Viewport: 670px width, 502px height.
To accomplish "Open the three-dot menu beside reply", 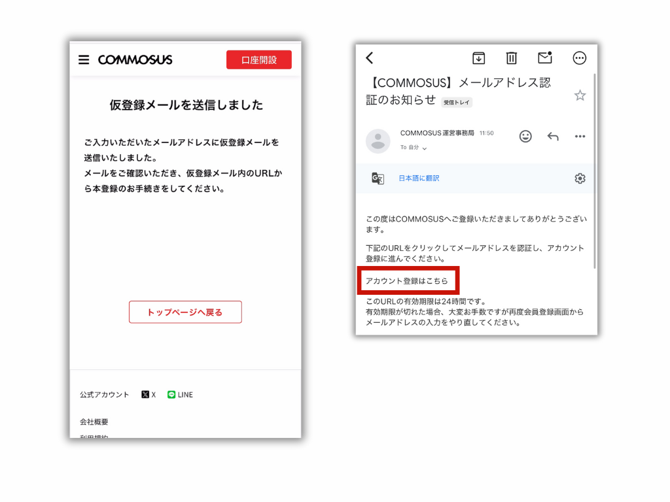I will pos(580,136).
